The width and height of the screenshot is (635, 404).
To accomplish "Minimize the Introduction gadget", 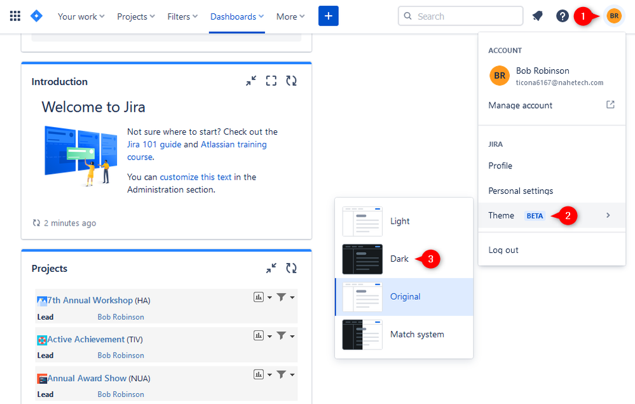I will tap(251, 81).
